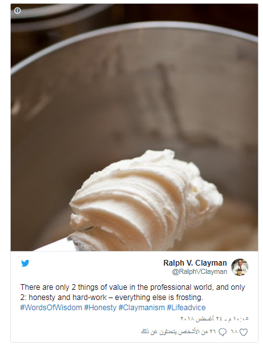This screenshot has width=263, height=351.
Task: Open Ralph V. Clayman's profile avatar
Action: (x=239, y=267)
